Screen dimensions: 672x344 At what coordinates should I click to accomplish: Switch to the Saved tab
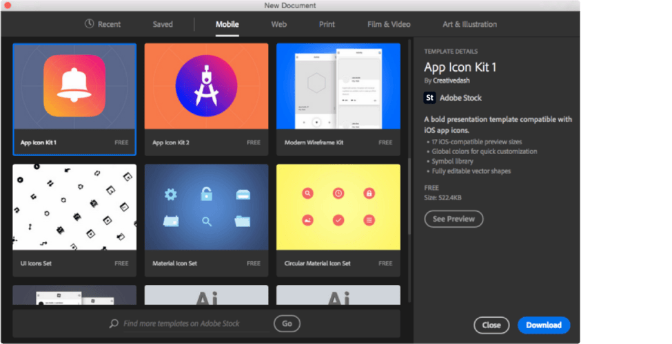(163, 24)
